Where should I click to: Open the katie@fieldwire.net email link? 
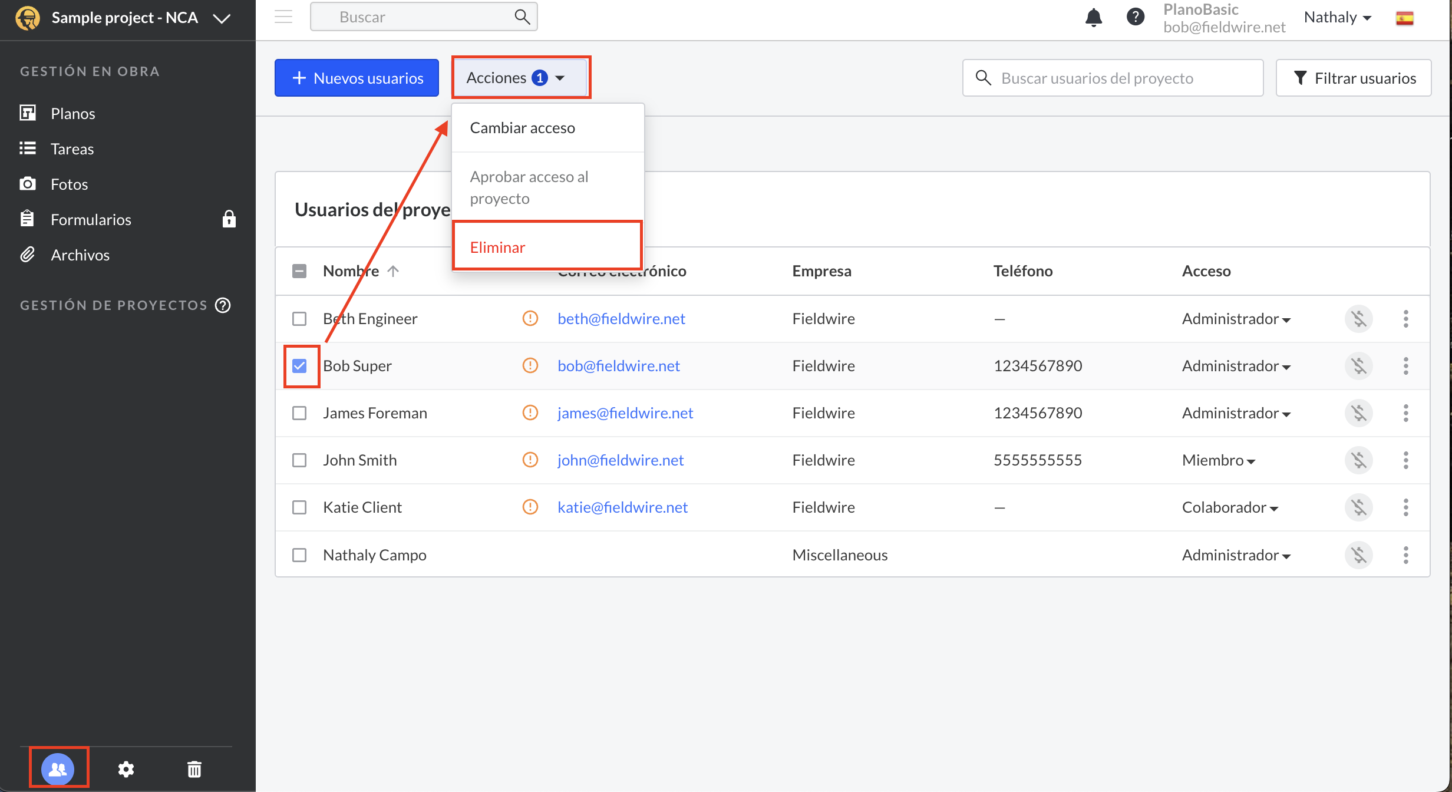click(623, 507)
